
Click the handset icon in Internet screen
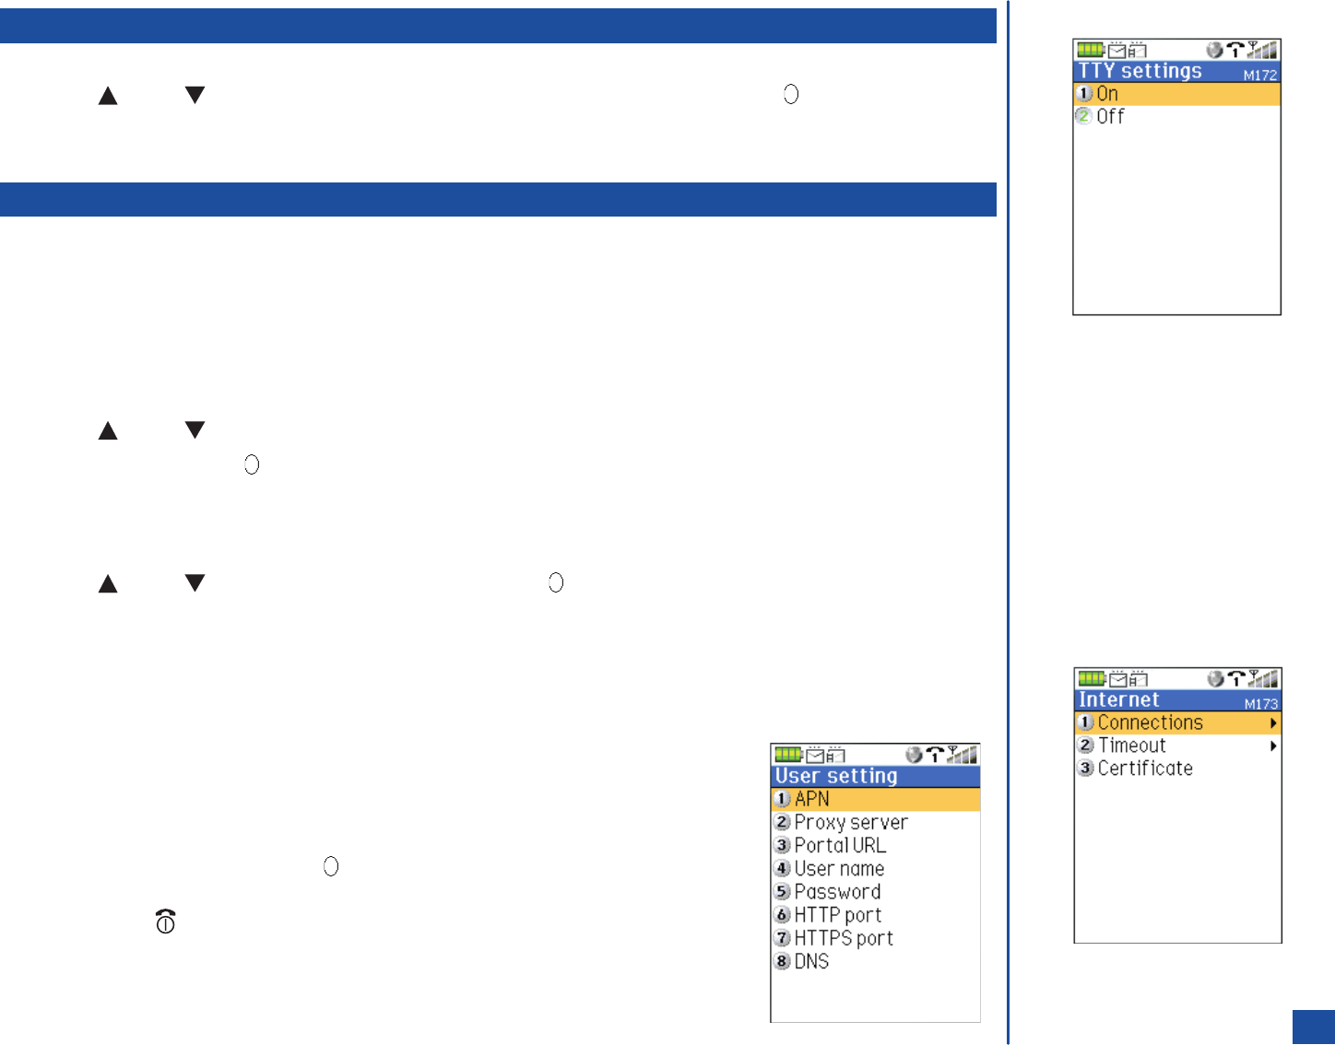1236,679
